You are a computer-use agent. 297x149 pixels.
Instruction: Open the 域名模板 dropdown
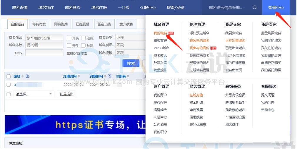pyautogui.click(x=131, y=53)
